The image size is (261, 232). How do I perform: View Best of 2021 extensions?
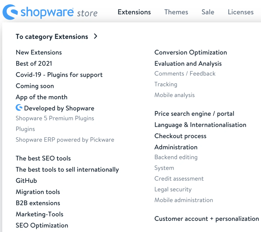(x=34, y=63)
